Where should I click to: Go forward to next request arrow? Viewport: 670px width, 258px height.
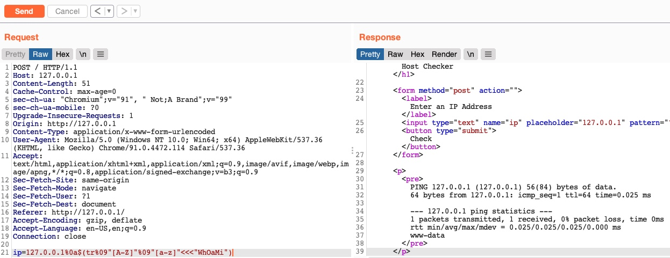click(x=124, y=11)
